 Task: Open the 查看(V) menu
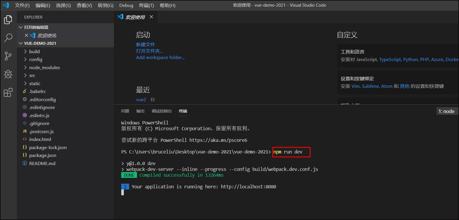click(84, 5)
